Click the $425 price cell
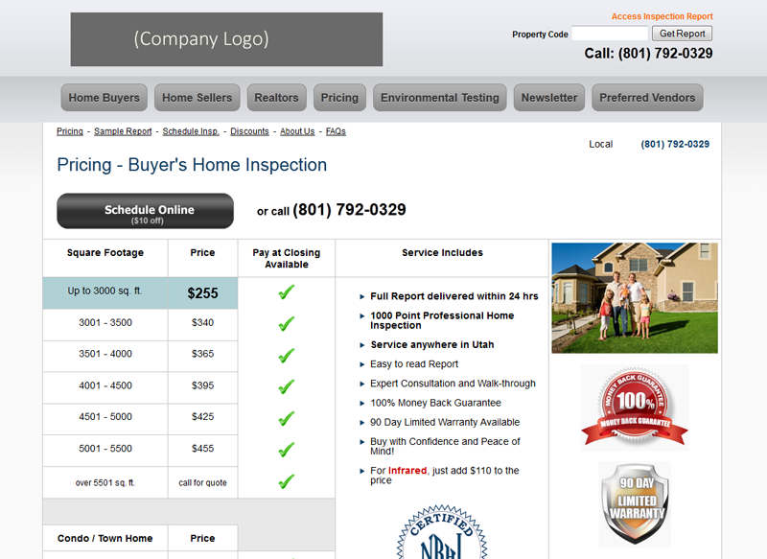 [202, 419]
